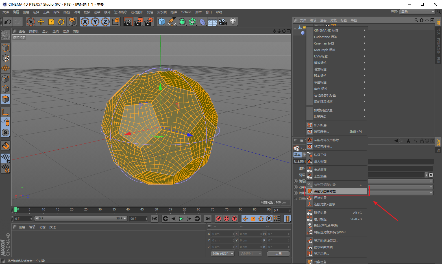
Task: Choose 当前状态转对象 from the context menu
Action: pyautogui.click(x=337, y=191)
